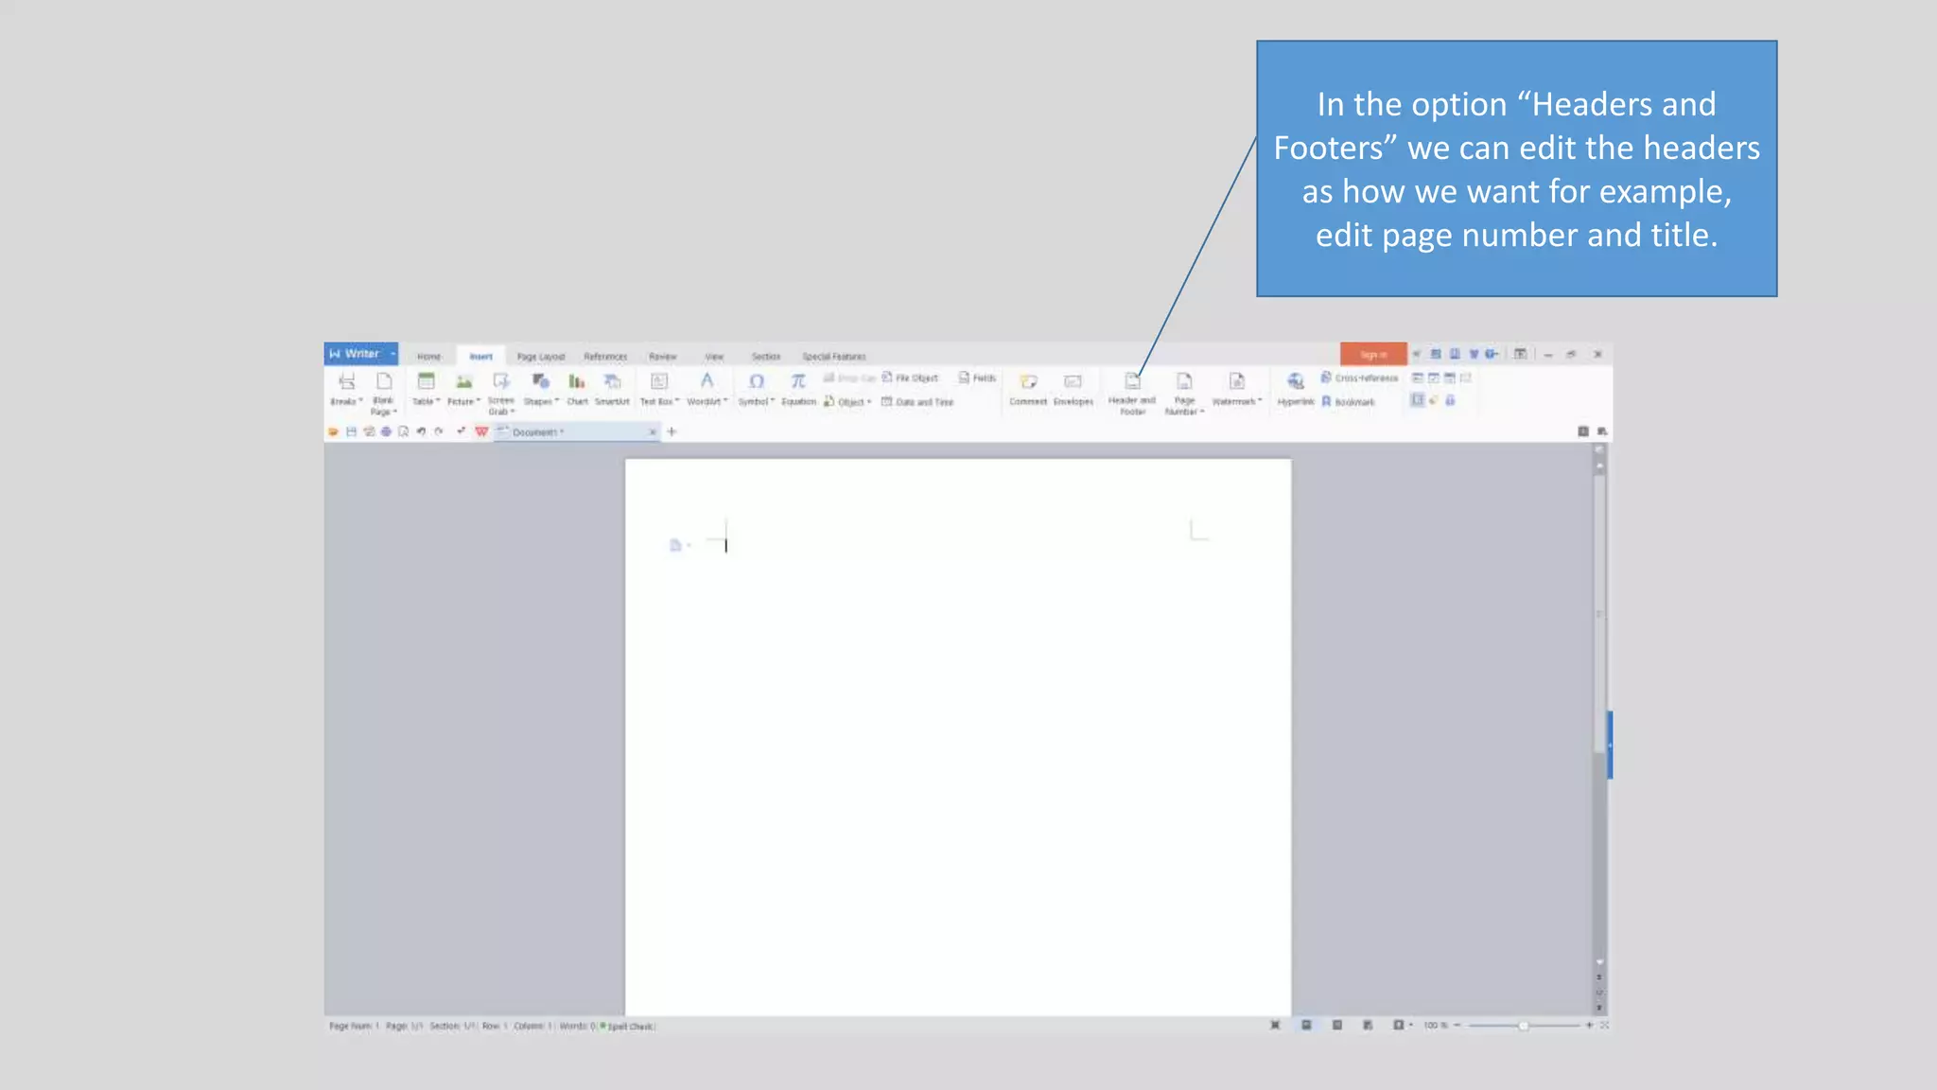This screenshot has width=1937, height=1090.
Task: Insert a Text Box
Action: click(659, 389)
